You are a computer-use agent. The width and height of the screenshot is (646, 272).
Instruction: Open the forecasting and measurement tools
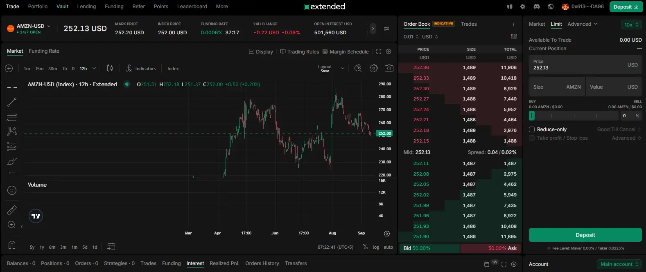click(x=12, y=146)
